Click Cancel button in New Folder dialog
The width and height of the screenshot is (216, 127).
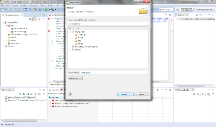[141, 94]
